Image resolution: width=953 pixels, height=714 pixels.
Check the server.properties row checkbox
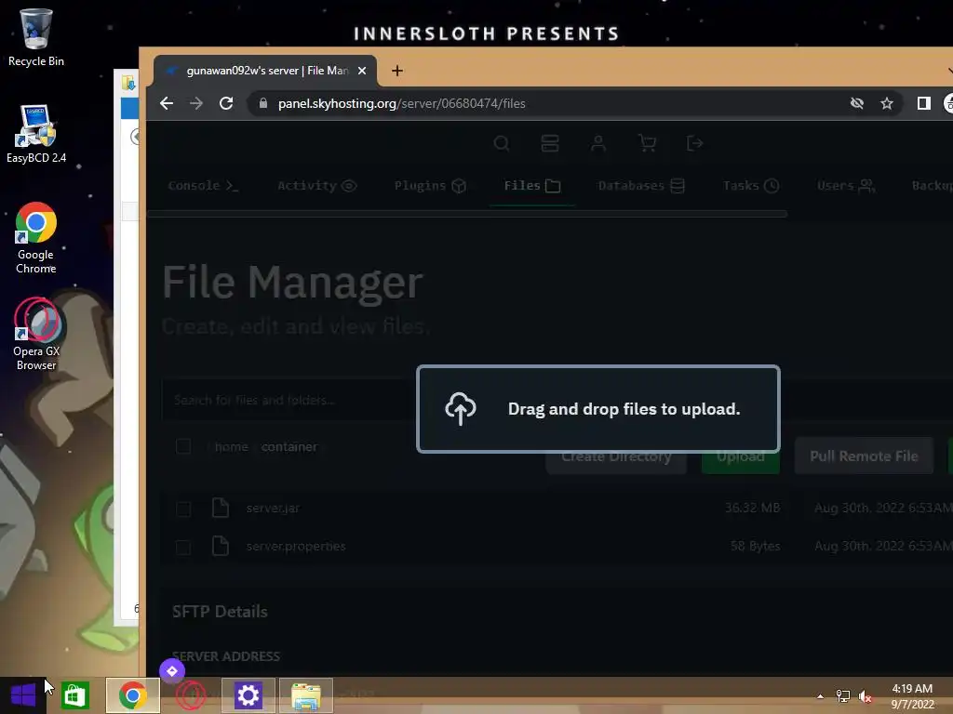coord(183,547)
